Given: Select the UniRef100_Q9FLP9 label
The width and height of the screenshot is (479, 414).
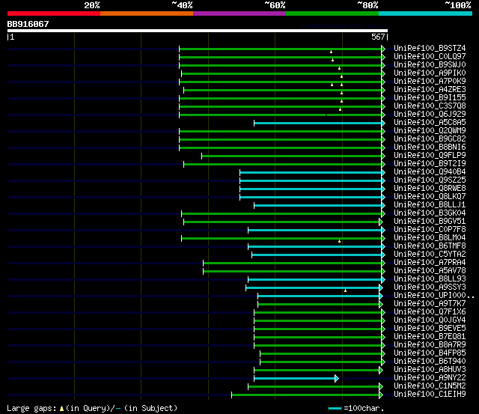Looking at the screenshot, I should click(430, 156).
